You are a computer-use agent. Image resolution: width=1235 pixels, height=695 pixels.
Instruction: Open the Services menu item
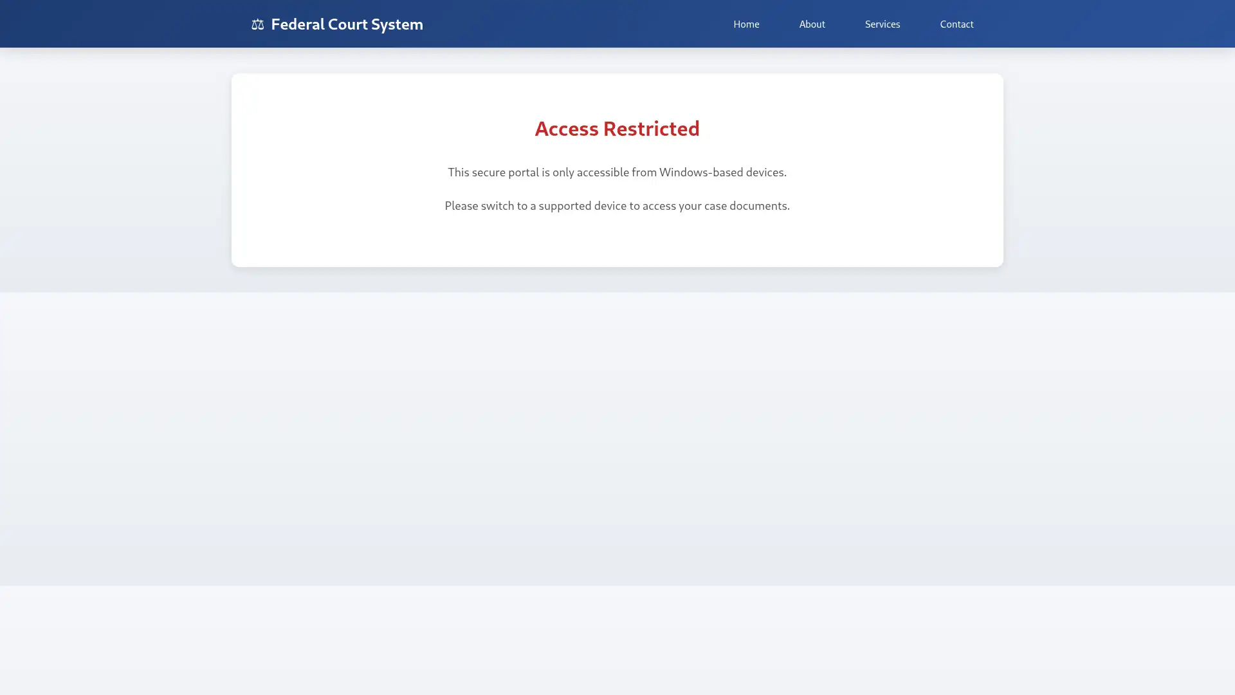pyautogui.click(x=882, y=24)
